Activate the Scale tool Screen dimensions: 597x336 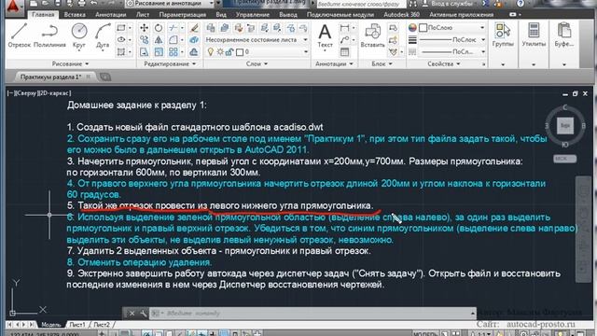pos(159,52)
